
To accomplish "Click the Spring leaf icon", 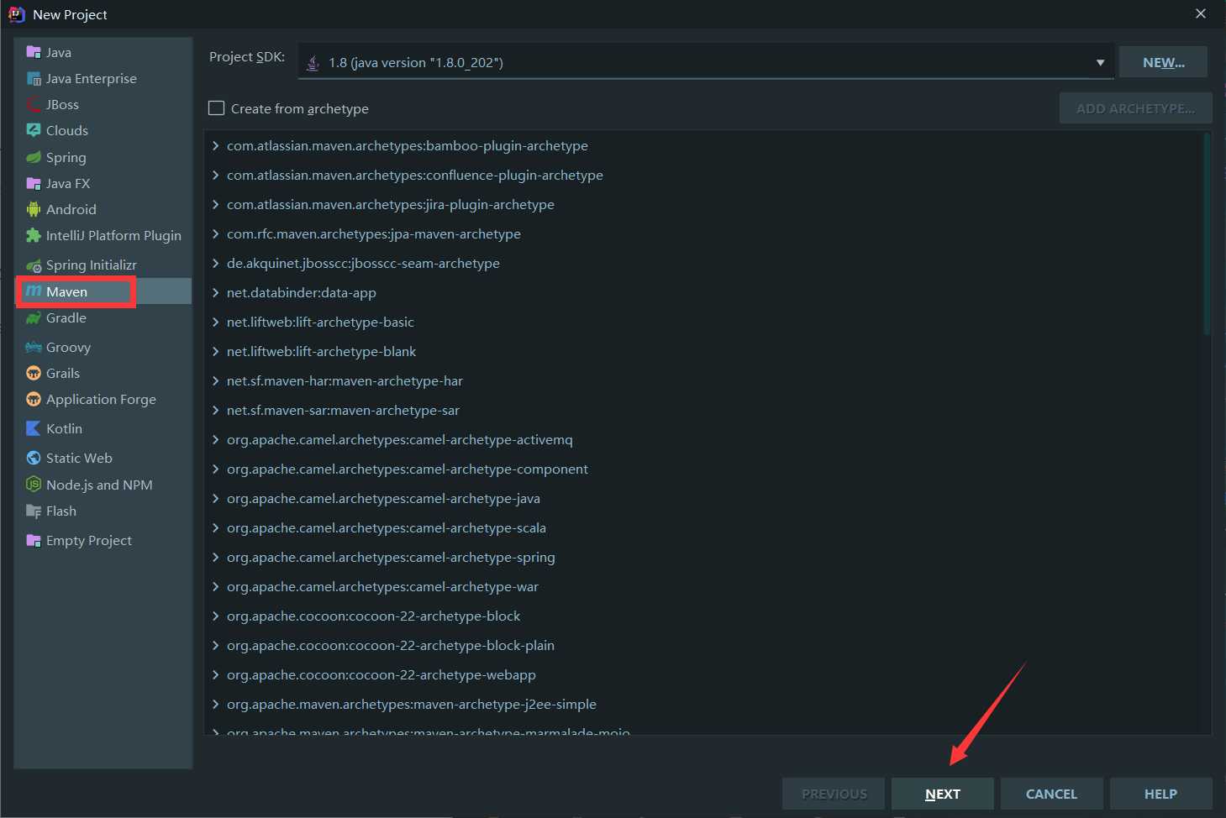I will [34, 157].
